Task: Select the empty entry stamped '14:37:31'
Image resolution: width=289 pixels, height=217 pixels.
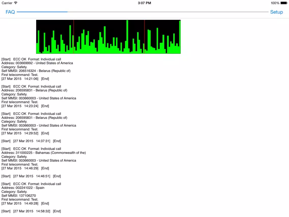Action: pyautogui.click(x=31, y=141)
